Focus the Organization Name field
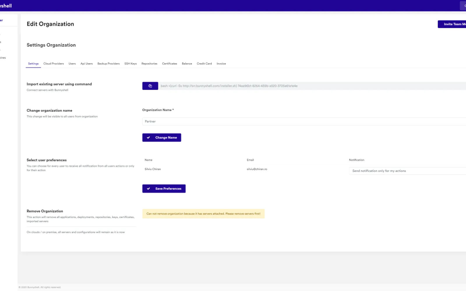This screenshot has width=466, height=291. pyautogui.click(x=304, y=121)
